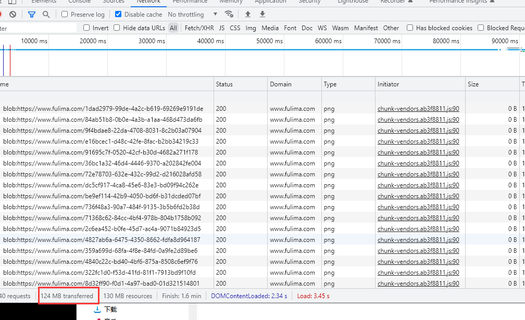Select request blob 9f4bdae8-22da-4708
This screenshot has height=320, width=525.
point(103,131)
